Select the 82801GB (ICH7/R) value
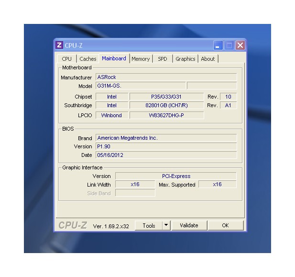 point(166,105)
